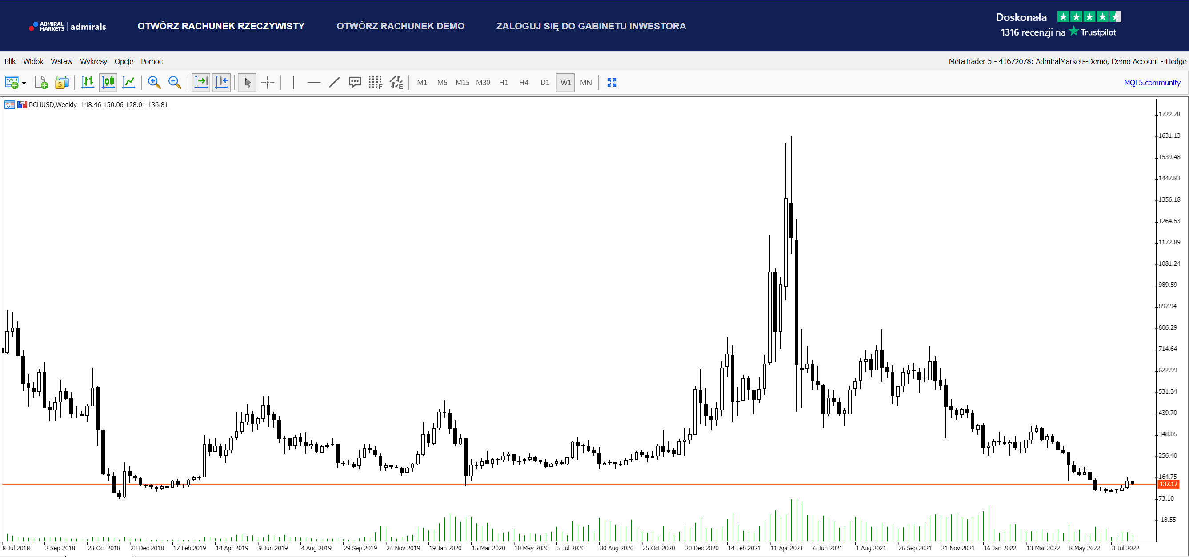Zoom out of the chart
1189x557 pixels.
175,83
